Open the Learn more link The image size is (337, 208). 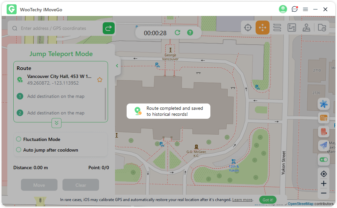[242, 200]
